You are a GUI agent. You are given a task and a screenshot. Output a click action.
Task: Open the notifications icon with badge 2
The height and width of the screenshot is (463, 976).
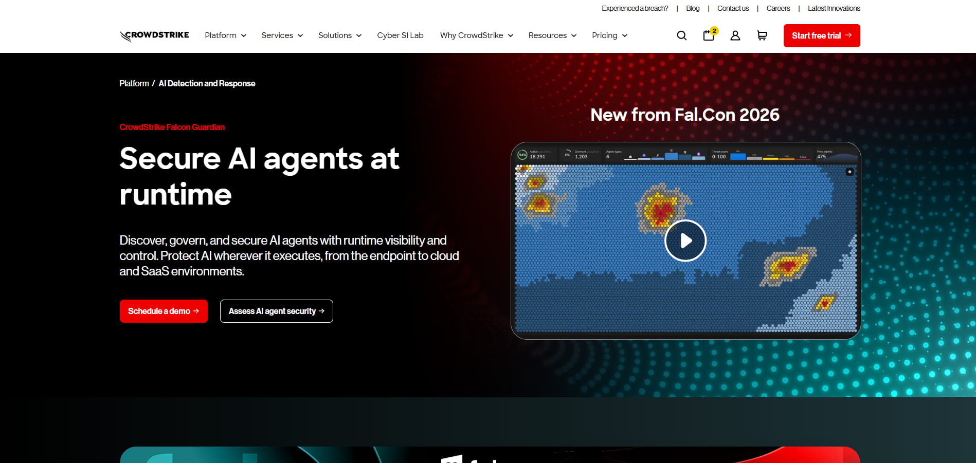710,34
